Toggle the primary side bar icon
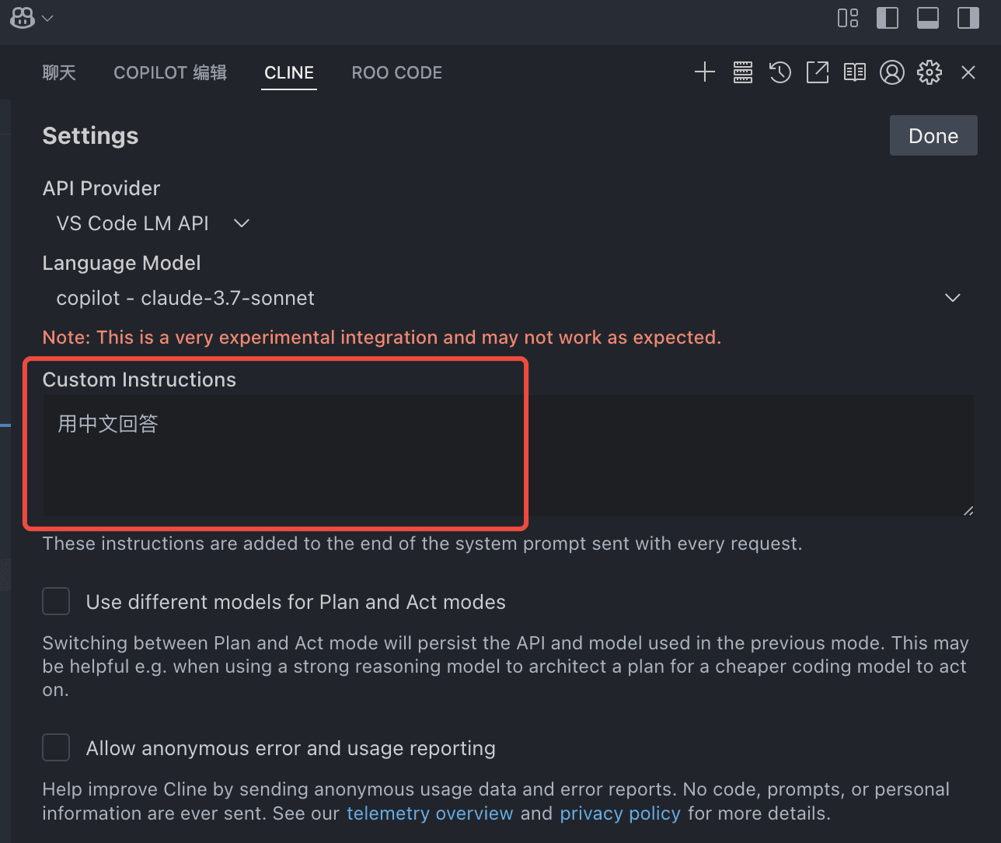Screen dimensions: 1001x843 coord(888,18)
